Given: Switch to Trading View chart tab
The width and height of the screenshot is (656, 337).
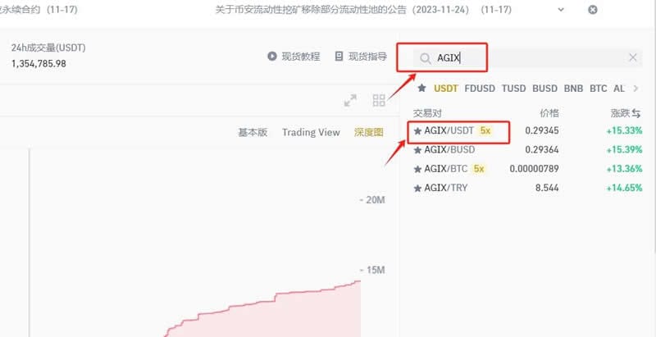Looking at the screenshot, I should point(311,133).
